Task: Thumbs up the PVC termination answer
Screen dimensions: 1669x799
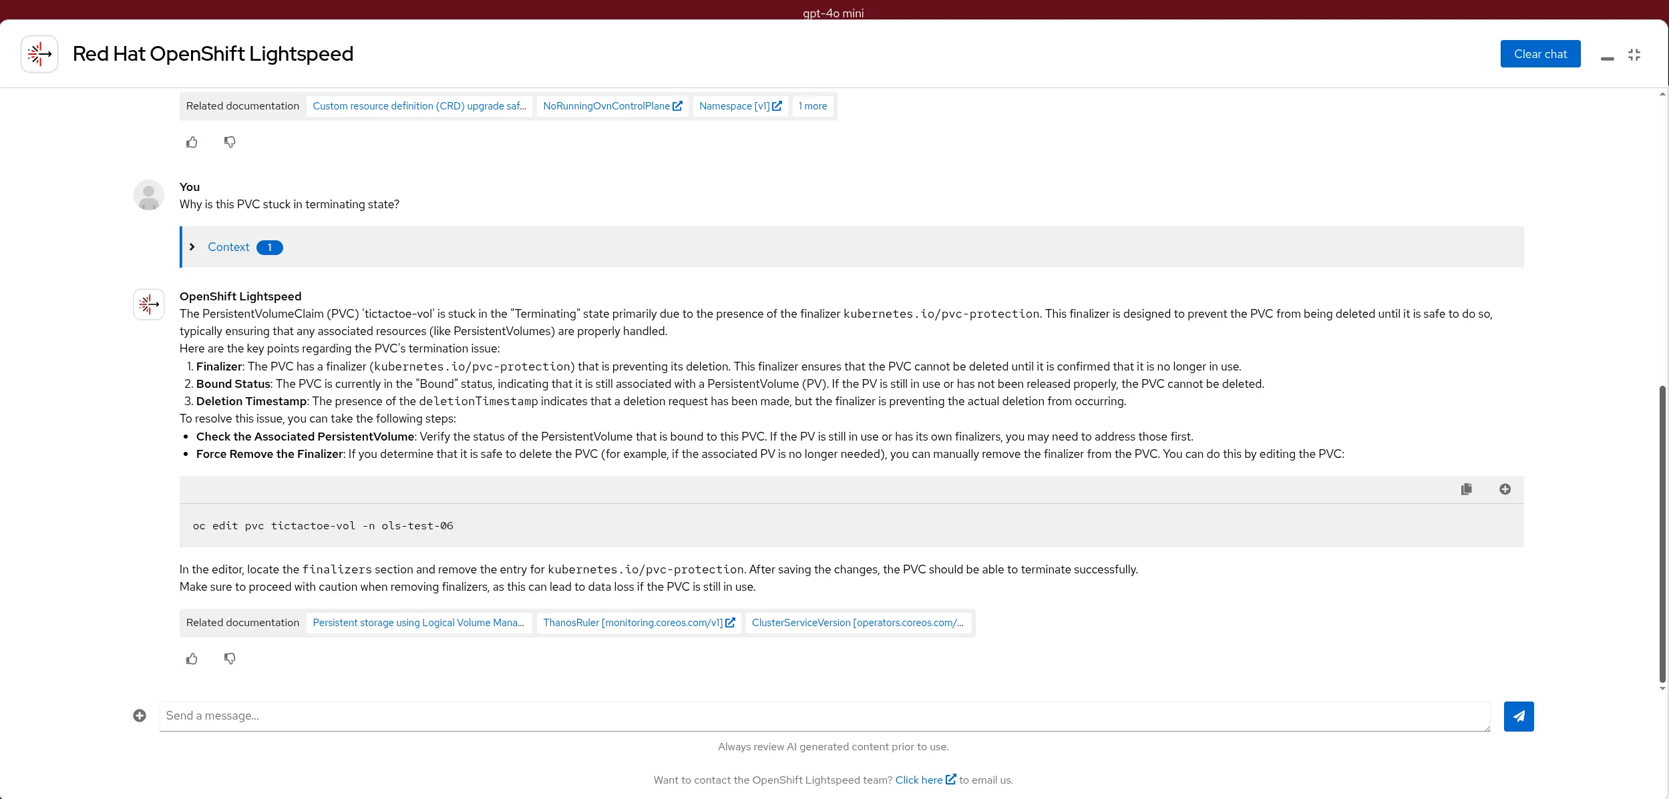Action: pos(192,659)
